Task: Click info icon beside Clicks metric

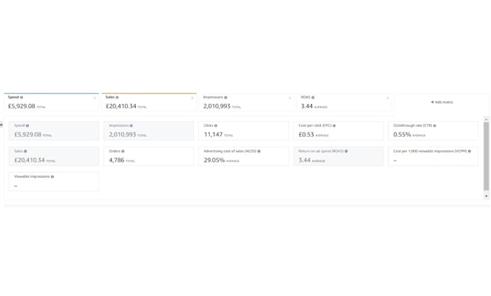Action: 216,125
